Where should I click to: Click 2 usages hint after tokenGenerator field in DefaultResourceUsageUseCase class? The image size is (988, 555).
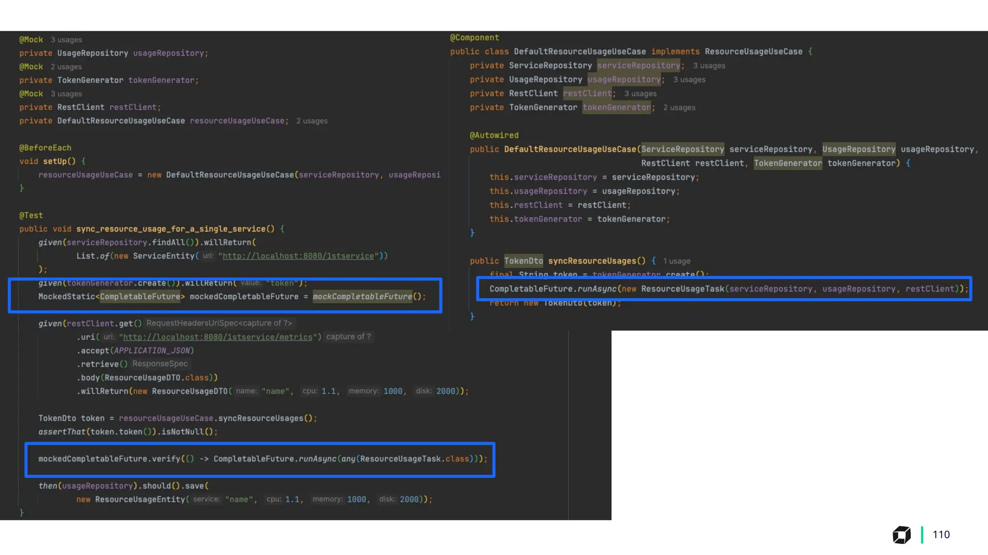click(679, 107)
